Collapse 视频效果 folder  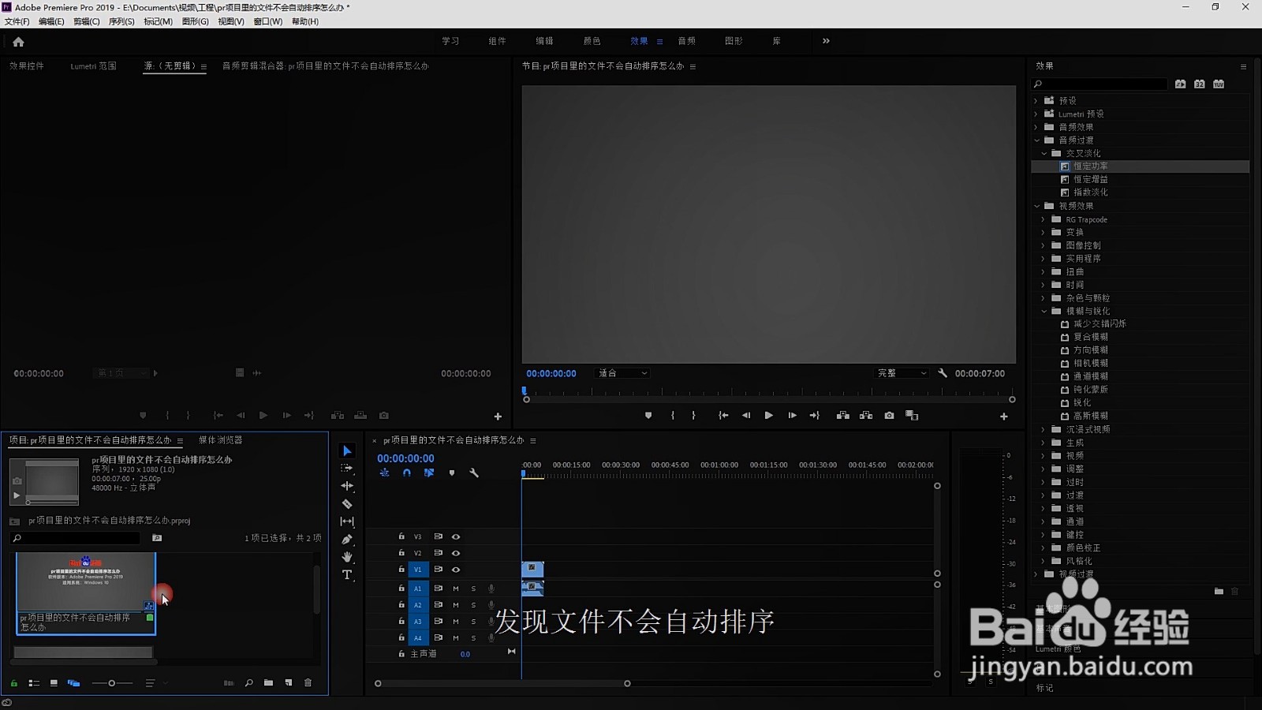[x=1036, y=206]
